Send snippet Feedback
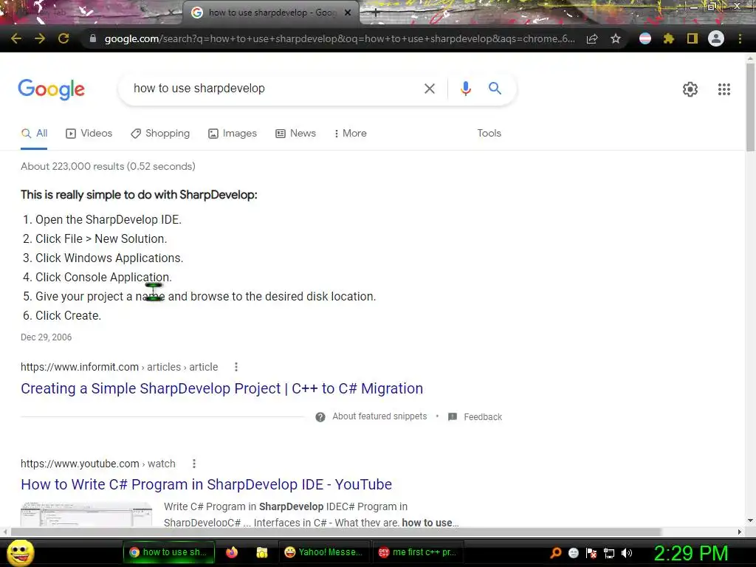The width and height of the screenshot is (756, 567). pyautogui.click(x=475, y=417)
